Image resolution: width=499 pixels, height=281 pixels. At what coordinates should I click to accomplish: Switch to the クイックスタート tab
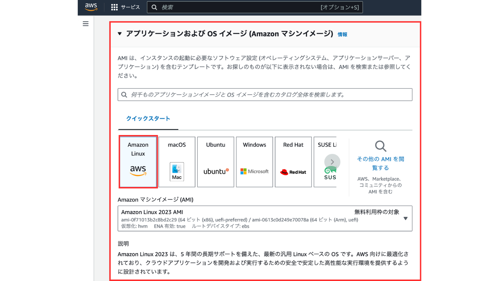tap(148, 119)
